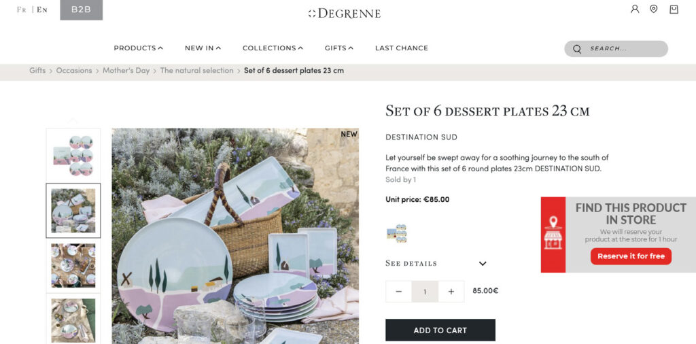Switch language to French
The image size is (696, 344).
tap(21, 10)
